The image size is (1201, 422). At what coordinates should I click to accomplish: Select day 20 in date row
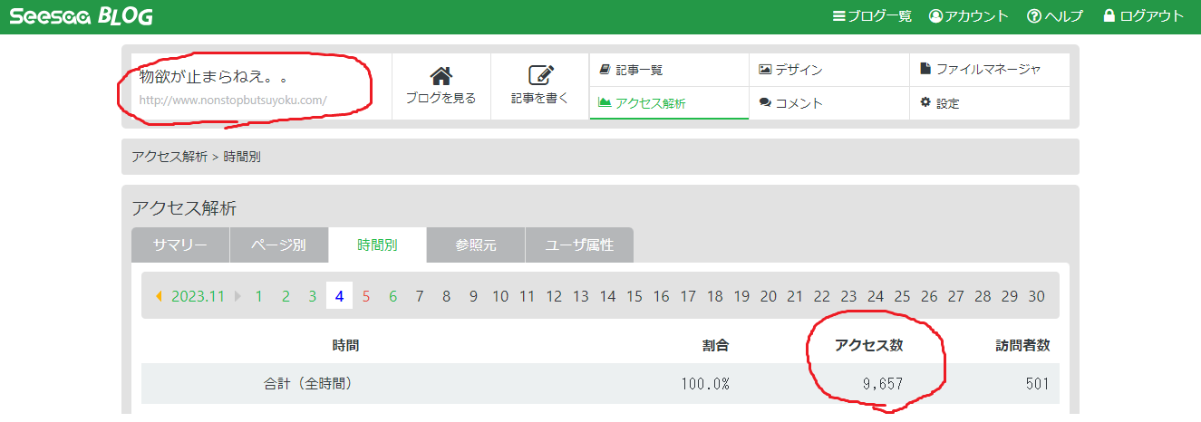(x=769, y=296)
